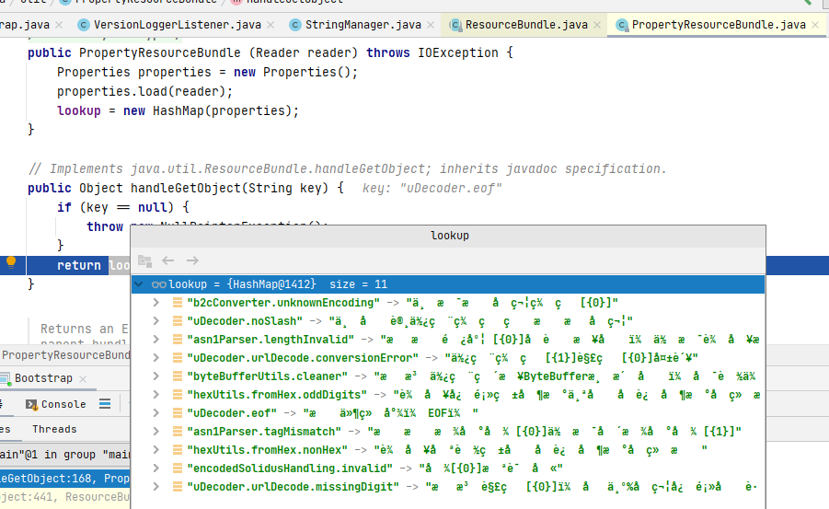
Task: Click entry icon beside uDecoder.noSlash
Action: pos(178,321)
